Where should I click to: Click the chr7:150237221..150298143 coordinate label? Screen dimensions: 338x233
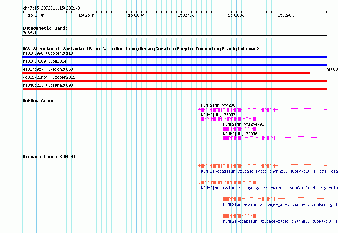51,8
